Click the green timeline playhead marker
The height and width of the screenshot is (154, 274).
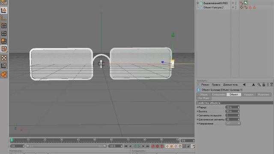coord(12,140)
